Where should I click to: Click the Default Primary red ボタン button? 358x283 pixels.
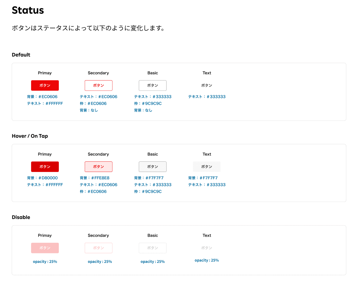click(45, 85)
